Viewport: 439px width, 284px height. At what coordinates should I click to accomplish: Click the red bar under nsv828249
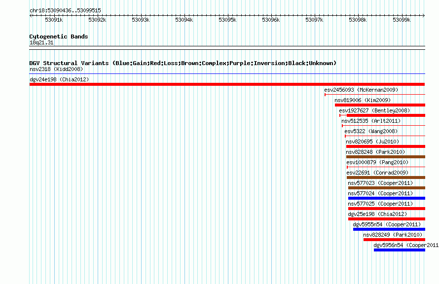tap(394, 240)
